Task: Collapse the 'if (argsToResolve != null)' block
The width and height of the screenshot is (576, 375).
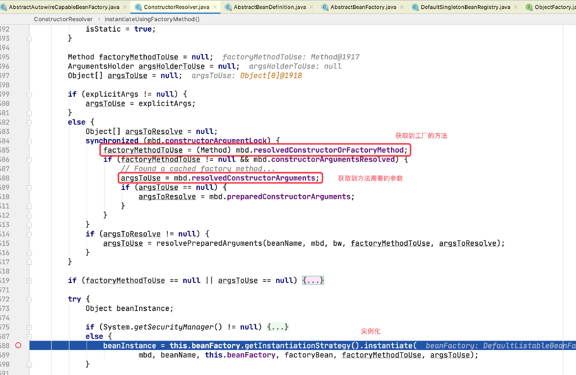Action: point(30,234)
